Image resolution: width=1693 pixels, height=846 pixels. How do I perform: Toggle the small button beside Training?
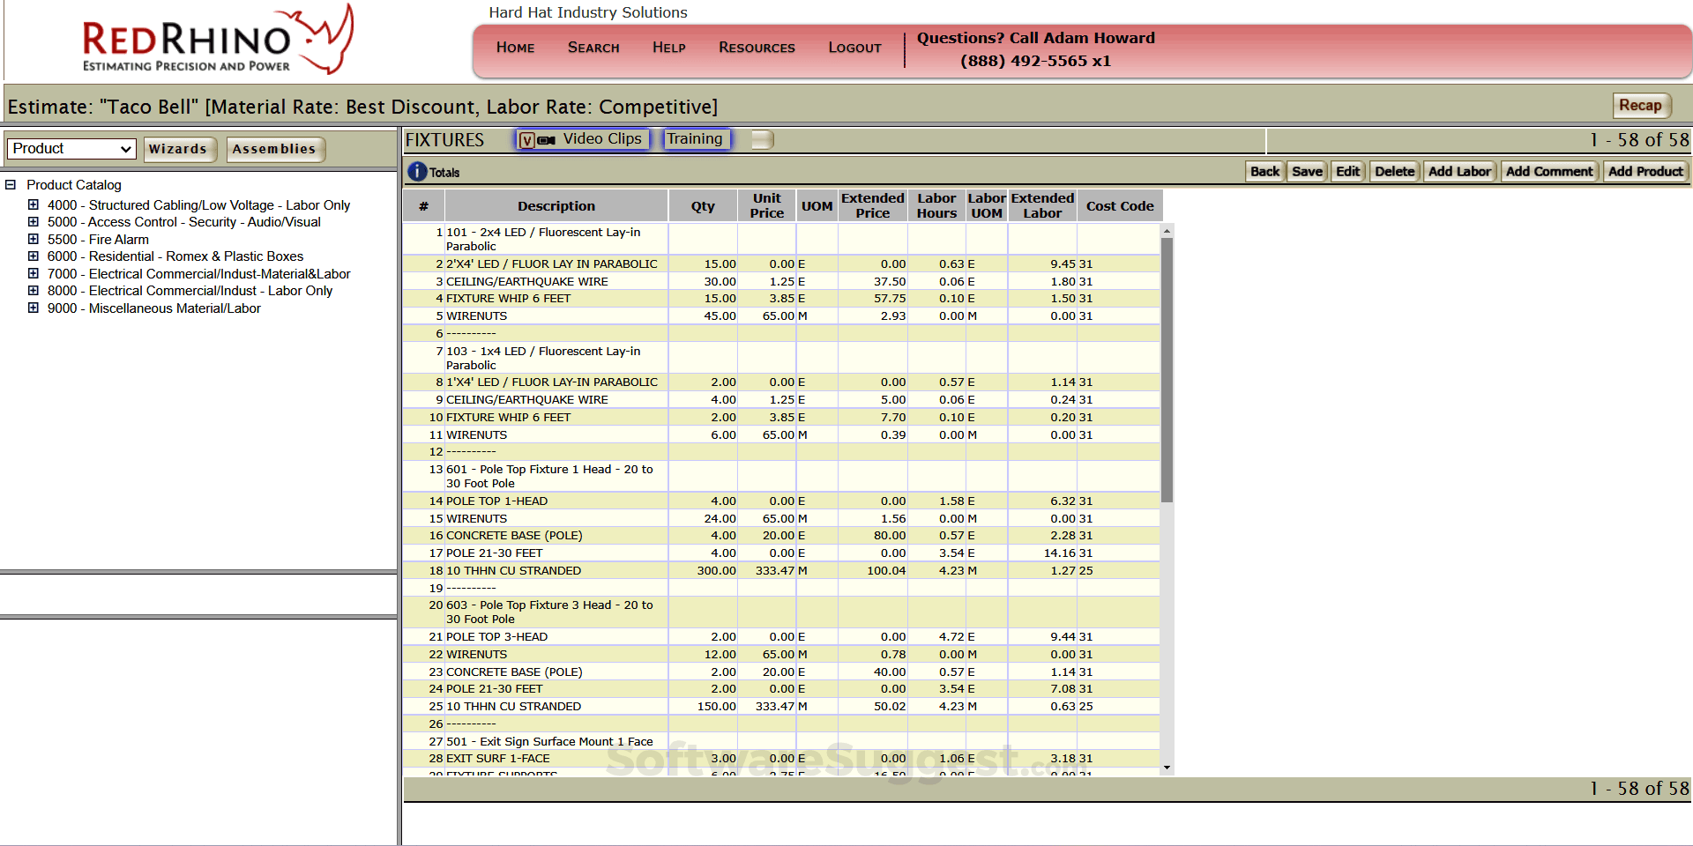coord(762,139)
